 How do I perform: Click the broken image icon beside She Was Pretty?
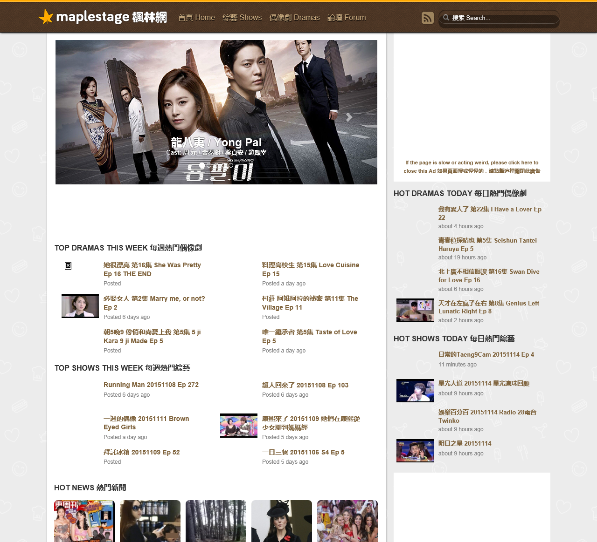pos(68,265)
